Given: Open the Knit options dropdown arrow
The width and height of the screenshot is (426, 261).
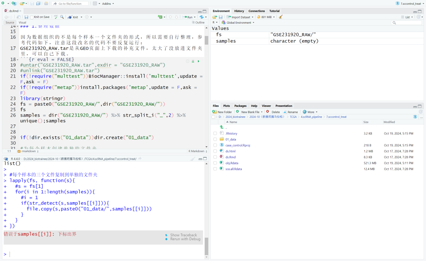Looking at the screenshot, I should [82, 17].
